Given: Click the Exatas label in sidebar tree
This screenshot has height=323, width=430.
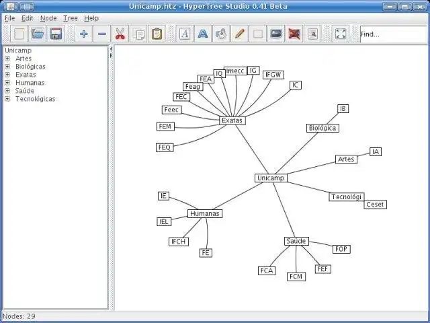Looking at the screenshot, I should tap(26, 75).
